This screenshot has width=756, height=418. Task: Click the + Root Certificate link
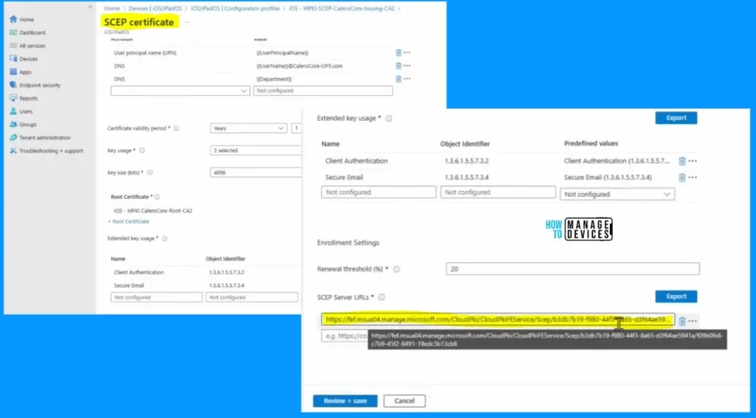point(128,221)
